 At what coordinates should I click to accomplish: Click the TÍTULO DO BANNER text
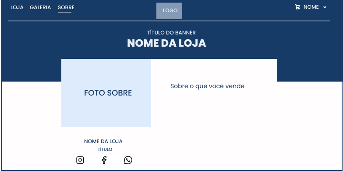click(172, 33)
